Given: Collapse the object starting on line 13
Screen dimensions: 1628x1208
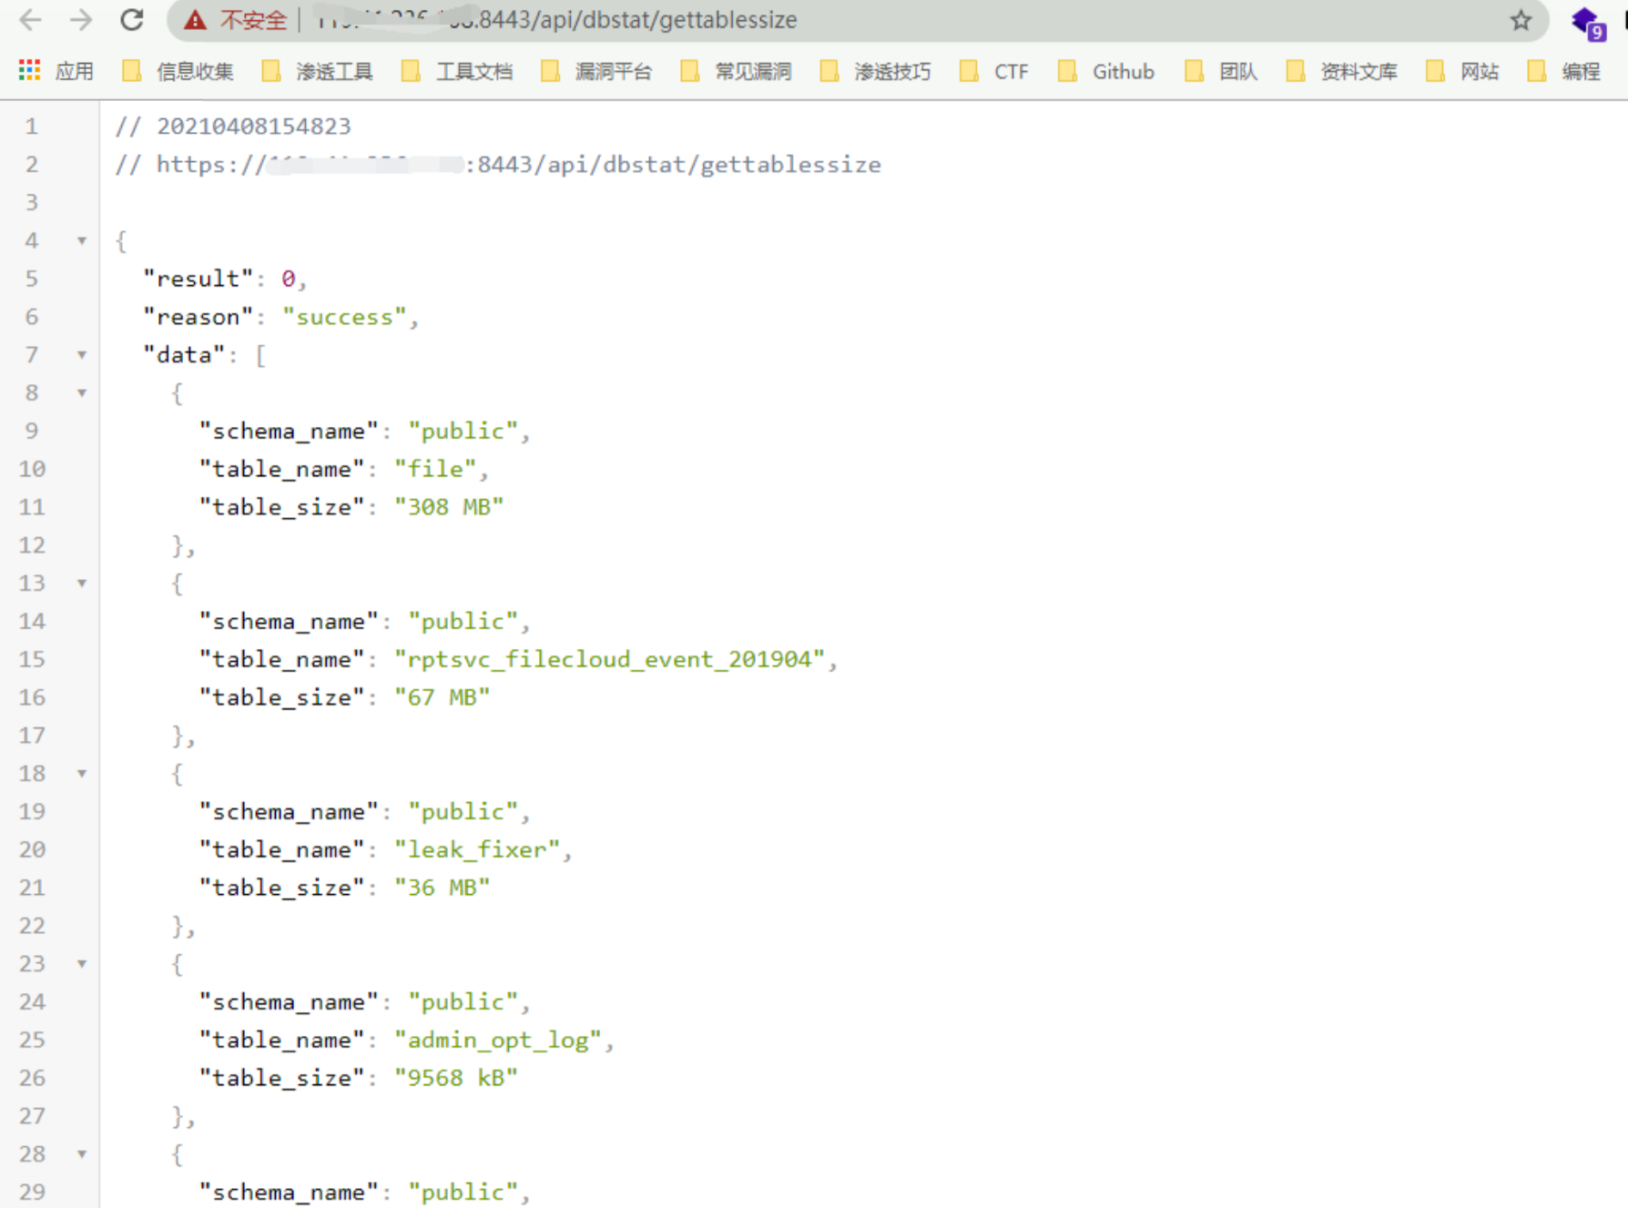Looking at the screenshot, I should pos(82,584).
